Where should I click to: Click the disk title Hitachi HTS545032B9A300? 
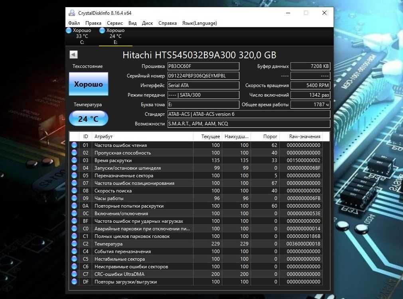[200, 55]
